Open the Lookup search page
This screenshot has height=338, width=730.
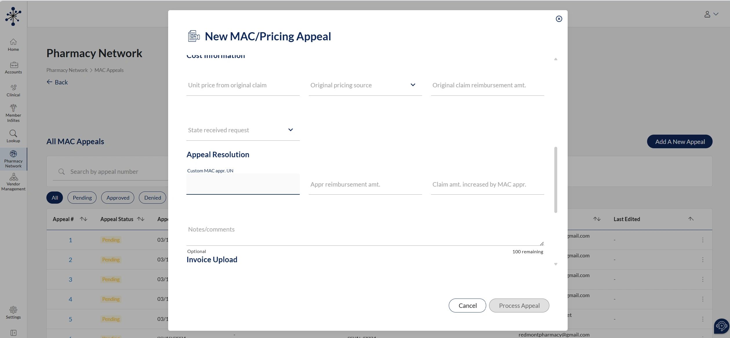pos(13,136)
